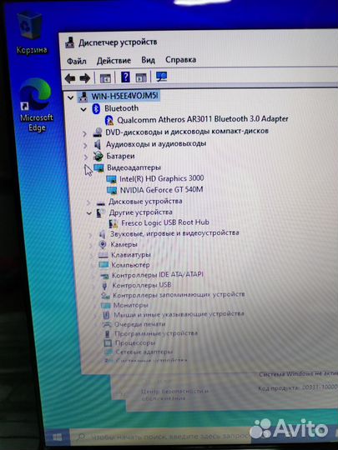Click the Forward arrow in toolbar
This screenshot has height=450, width=338.
(x=85, y=78)
